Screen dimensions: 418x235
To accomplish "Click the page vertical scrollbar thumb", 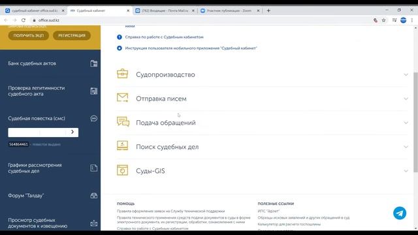I will tap(415, 122).
